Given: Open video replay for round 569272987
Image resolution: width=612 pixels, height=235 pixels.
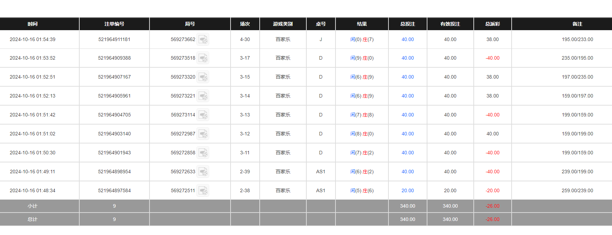Looking at the screenshot, I should tap(203, 134).
